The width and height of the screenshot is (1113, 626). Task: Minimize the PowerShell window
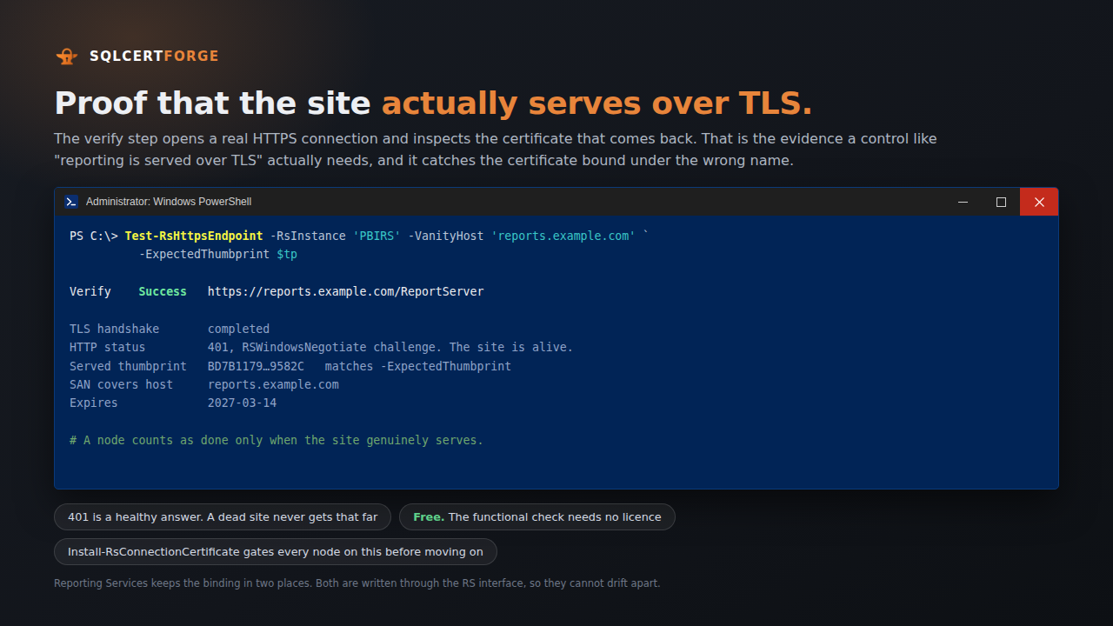963,202
